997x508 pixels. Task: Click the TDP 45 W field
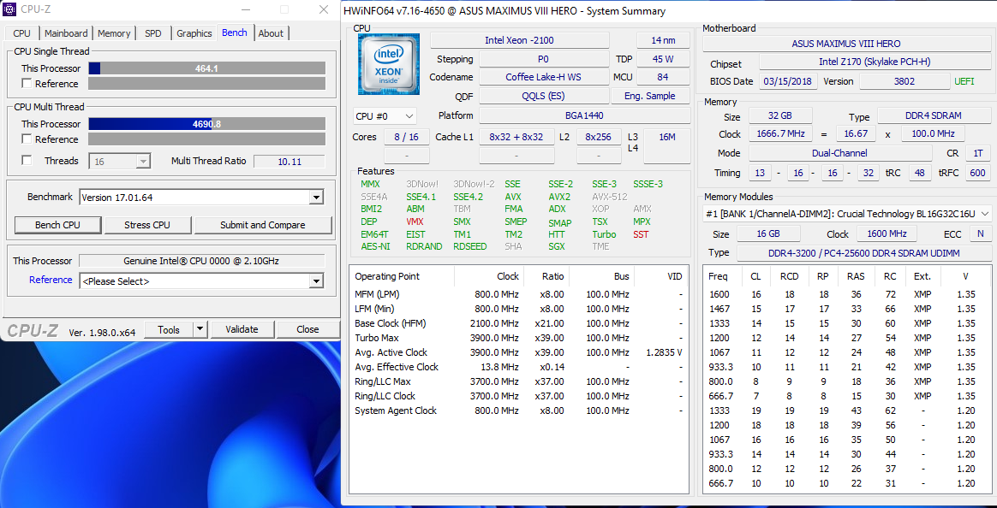tap(663, 59)
